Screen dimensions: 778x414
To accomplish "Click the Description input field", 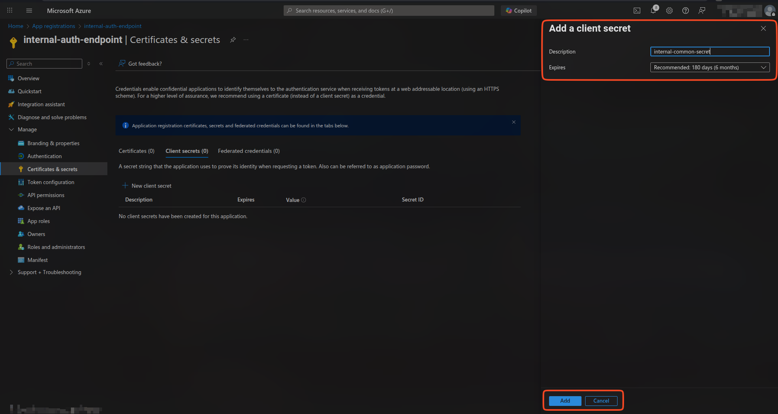I will click(710, 51).
